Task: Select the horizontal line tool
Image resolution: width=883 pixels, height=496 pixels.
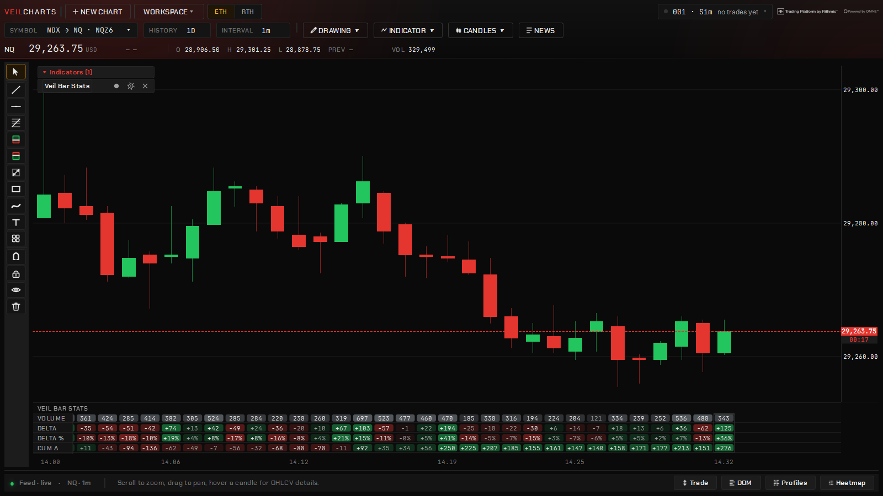Action: 15,106
